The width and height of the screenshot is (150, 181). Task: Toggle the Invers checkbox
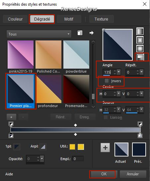[107, 81]
